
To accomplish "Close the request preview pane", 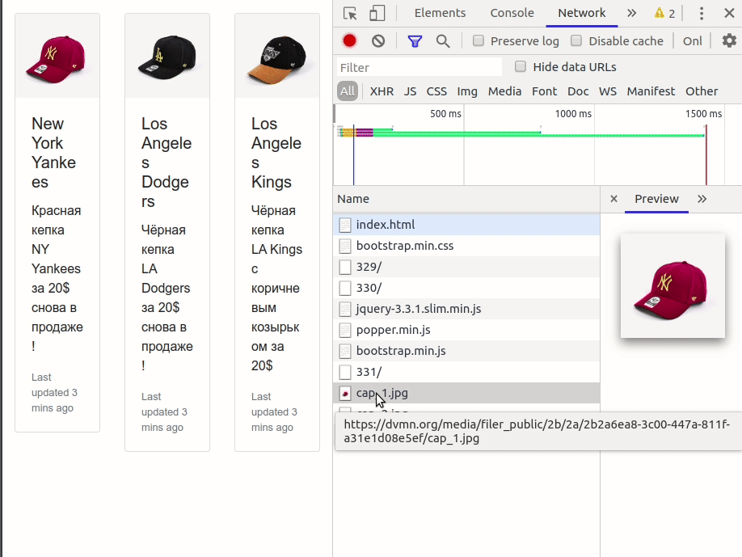I will [613, 199].
